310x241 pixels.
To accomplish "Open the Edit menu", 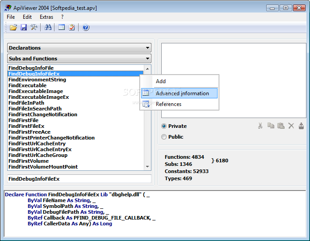I will point(27,17).
